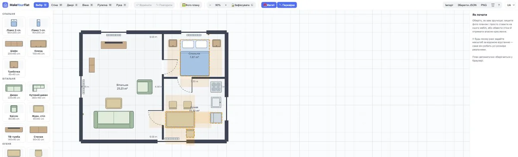Image resolution: width=518 pixels, height=157 pixels.
Task: Pick the Диван sofa item
Action: (14, 91)
